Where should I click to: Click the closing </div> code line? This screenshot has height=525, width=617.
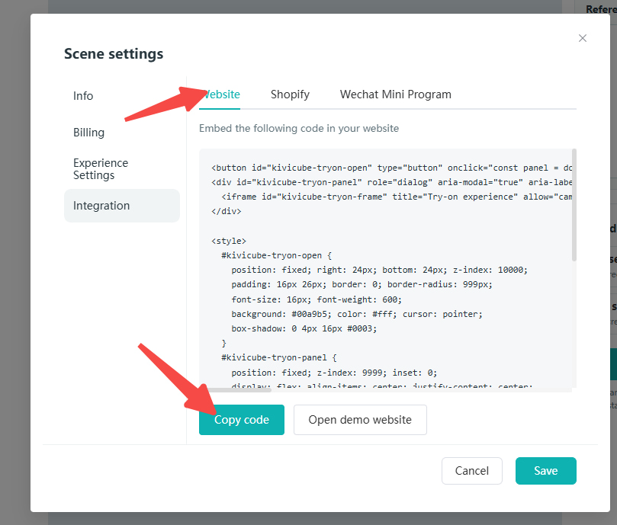click(x=227, y=211)
